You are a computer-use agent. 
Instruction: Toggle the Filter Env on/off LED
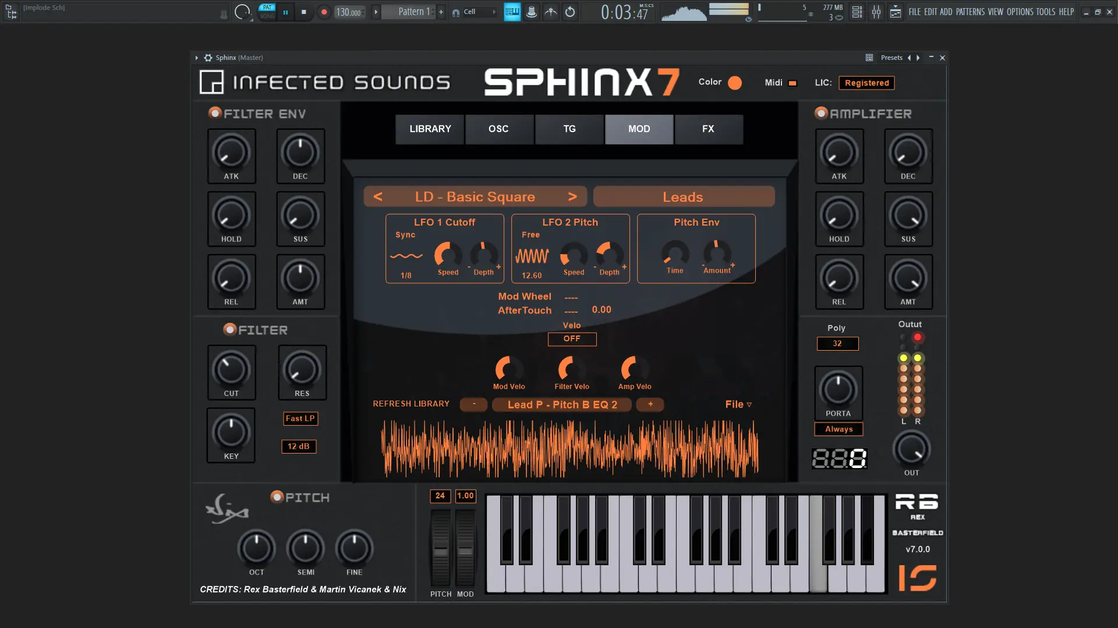[215, 113]
